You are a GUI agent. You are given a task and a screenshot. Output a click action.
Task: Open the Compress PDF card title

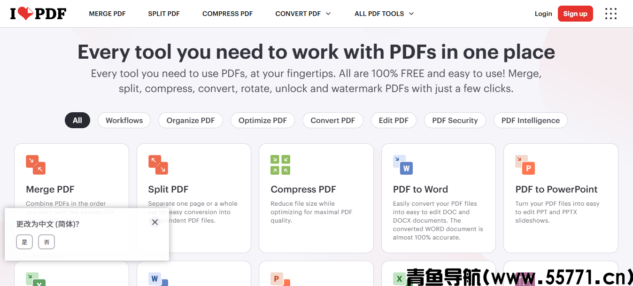click(303, 189)
